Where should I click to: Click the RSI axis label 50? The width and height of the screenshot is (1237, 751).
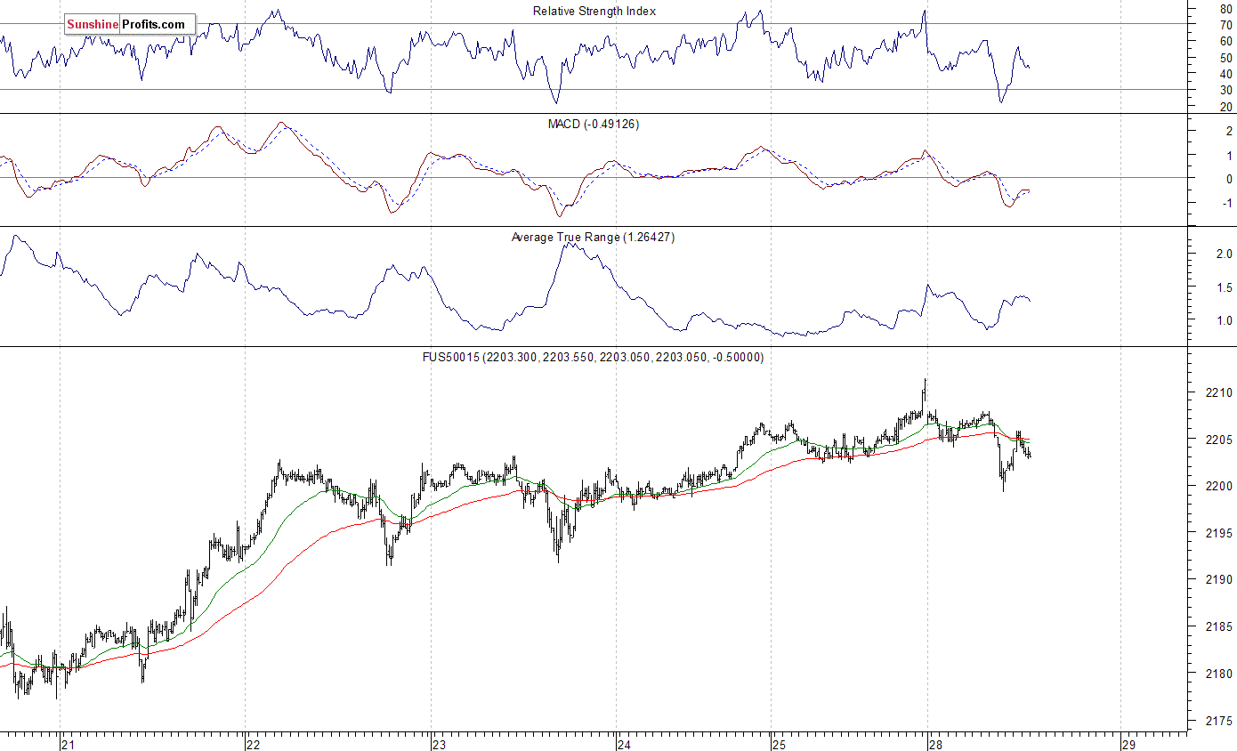coord(1225,57)
